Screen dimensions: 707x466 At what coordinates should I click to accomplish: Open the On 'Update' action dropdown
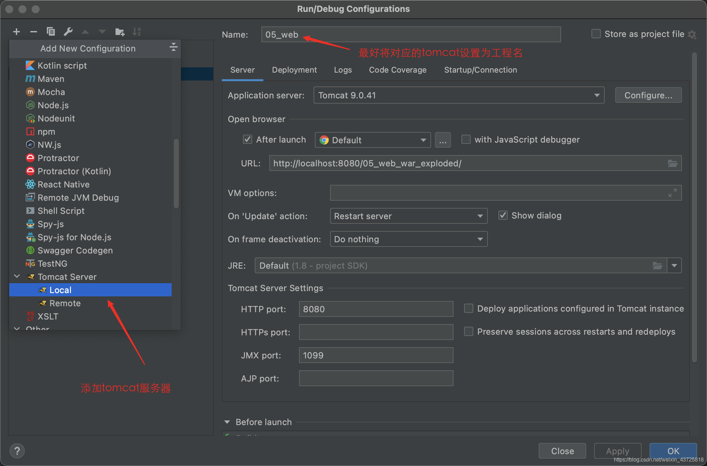click(x=409, y=216)
